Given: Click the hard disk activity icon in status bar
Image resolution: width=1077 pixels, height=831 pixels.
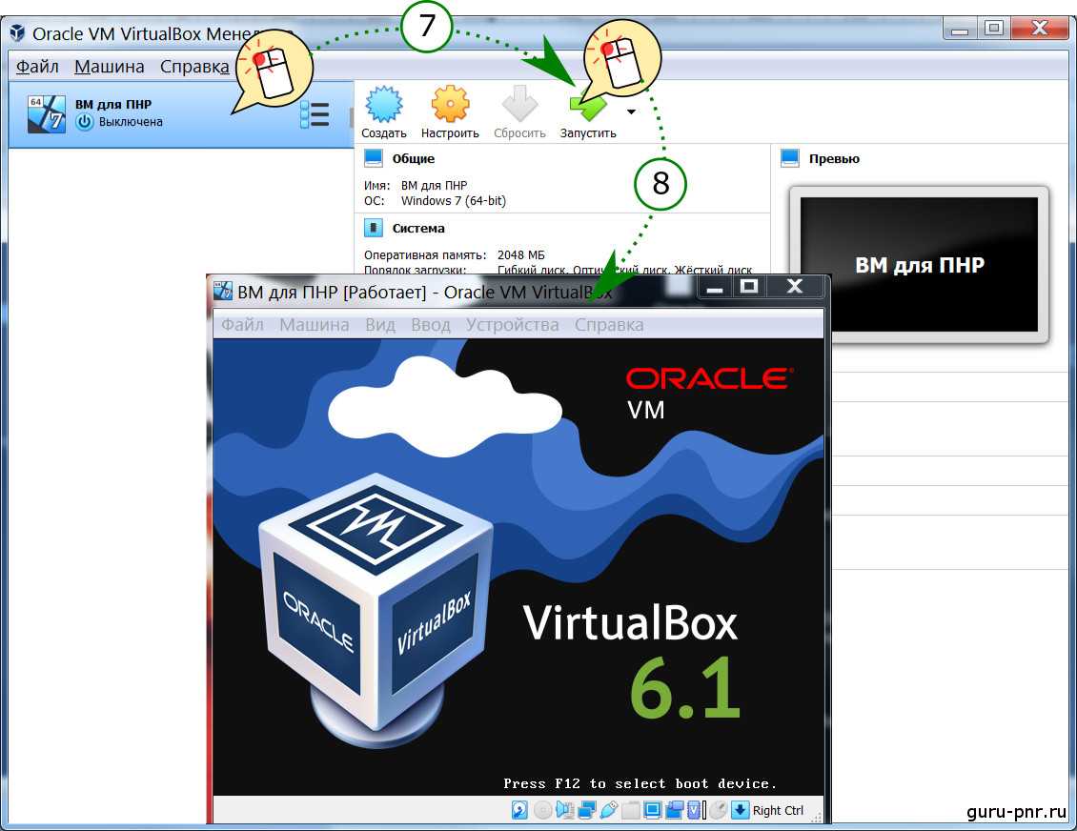Looking at the screenshot, I should pos(519,810).
